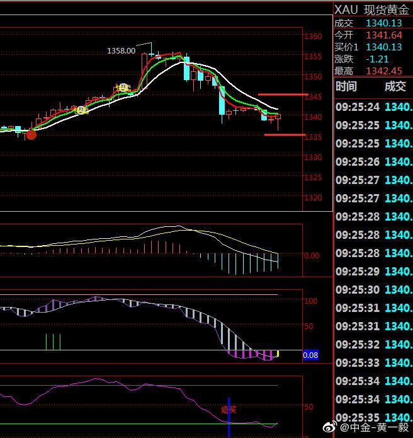Click the yellow smiley marker near 1342
Screen dimensions: 413x438
pyautogui.click(x=81, y=110)
